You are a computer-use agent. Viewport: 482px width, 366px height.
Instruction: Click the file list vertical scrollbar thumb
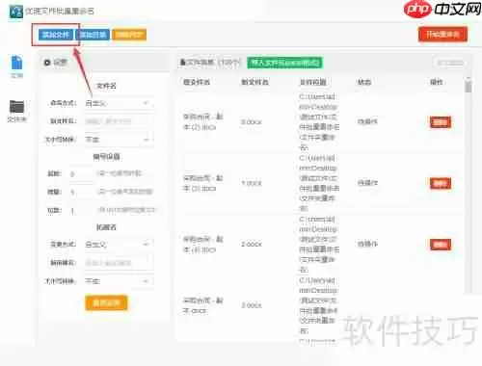tap(469, 86)
